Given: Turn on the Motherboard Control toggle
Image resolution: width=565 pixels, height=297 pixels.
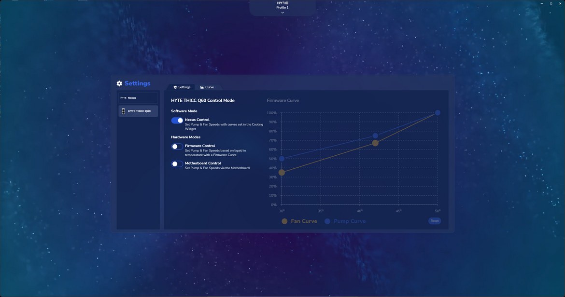Looking at the screenshot, I should tap(177, 164).
